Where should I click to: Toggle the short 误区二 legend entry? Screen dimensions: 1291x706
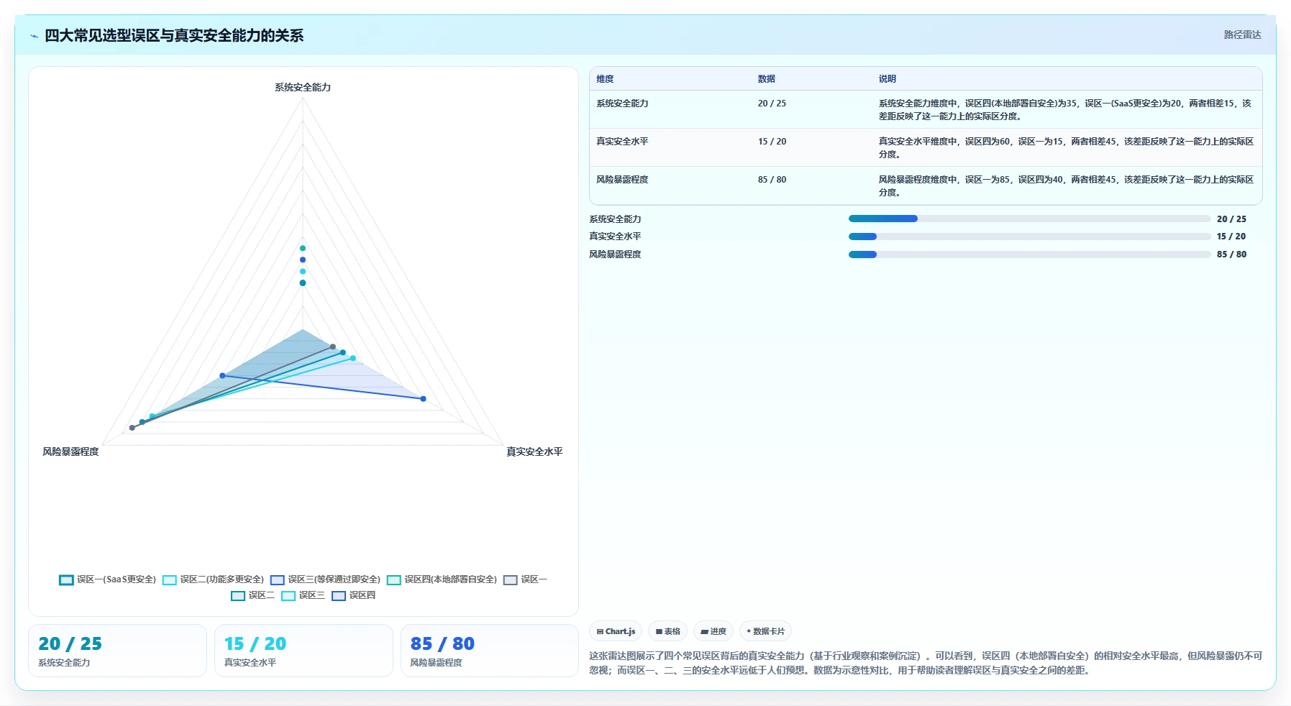pyautogui.click(x=252, y=595)
